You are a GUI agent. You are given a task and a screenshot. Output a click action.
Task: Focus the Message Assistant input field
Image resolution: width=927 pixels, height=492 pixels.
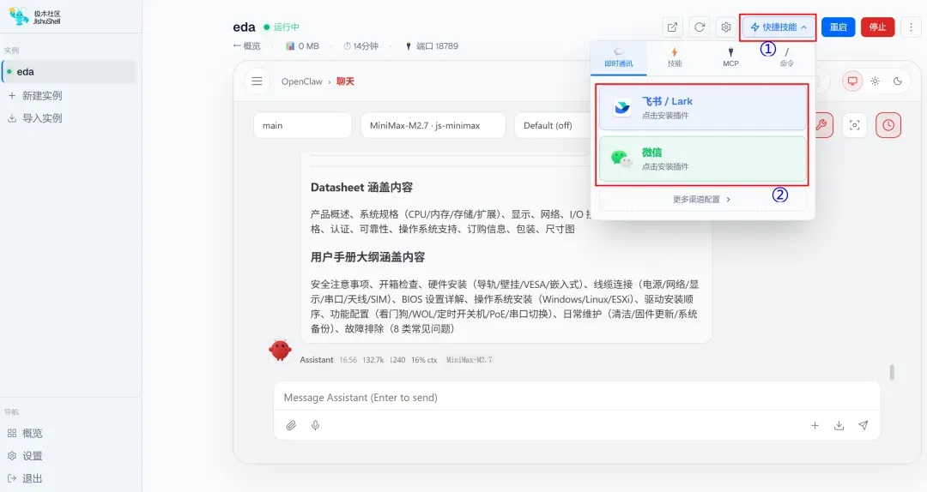click(577, 398)
